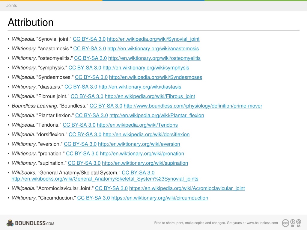
Task: Open the Plantar_flexion Wikipedia URL
Action: coord(156,116)
